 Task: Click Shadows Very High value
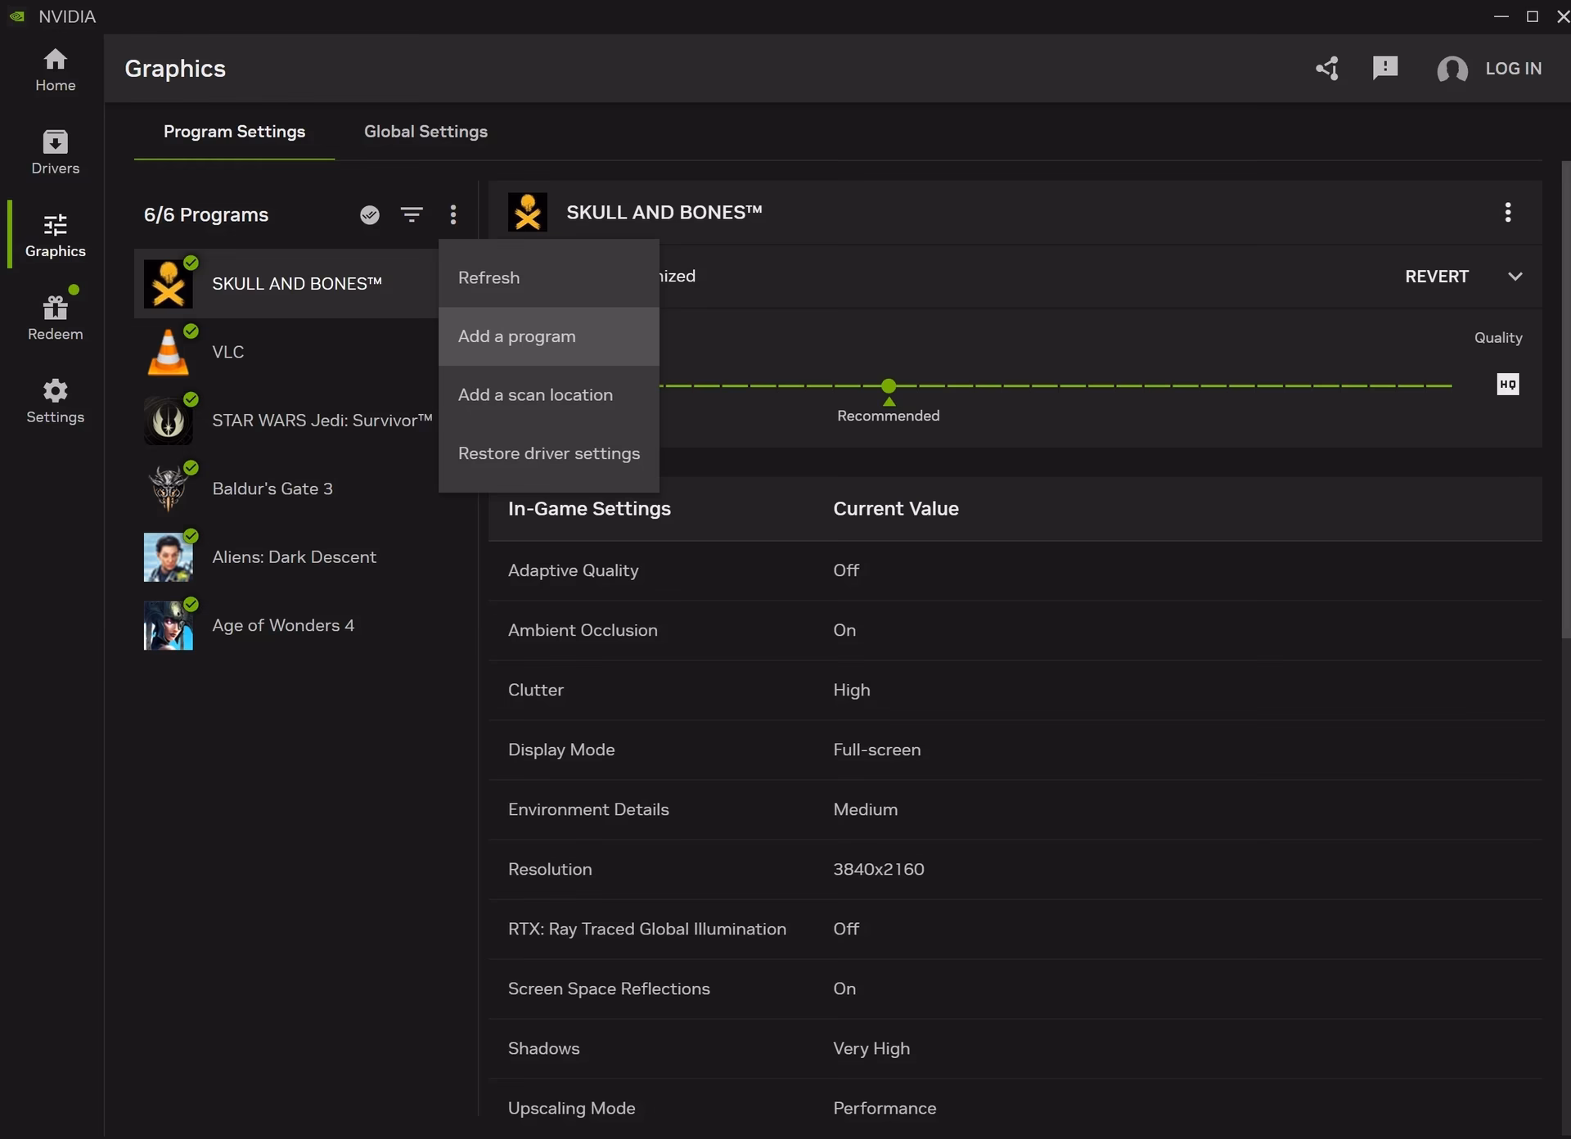[x=871, y=1049]
